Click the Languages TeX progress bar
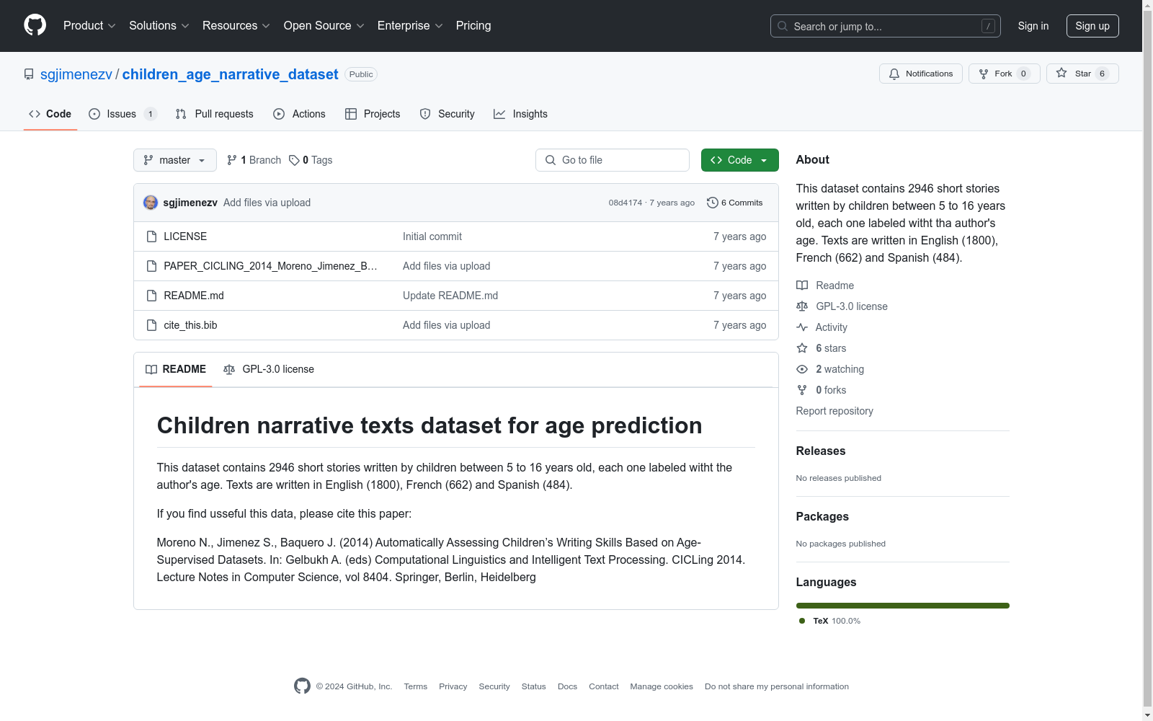Screen dimensions: 1153x721 point(903,606)
